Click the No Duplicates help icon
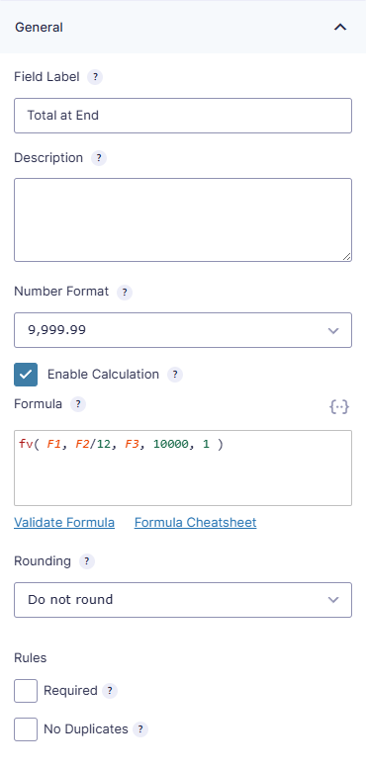This screenshot has width=366, height=768. (140, 729)
